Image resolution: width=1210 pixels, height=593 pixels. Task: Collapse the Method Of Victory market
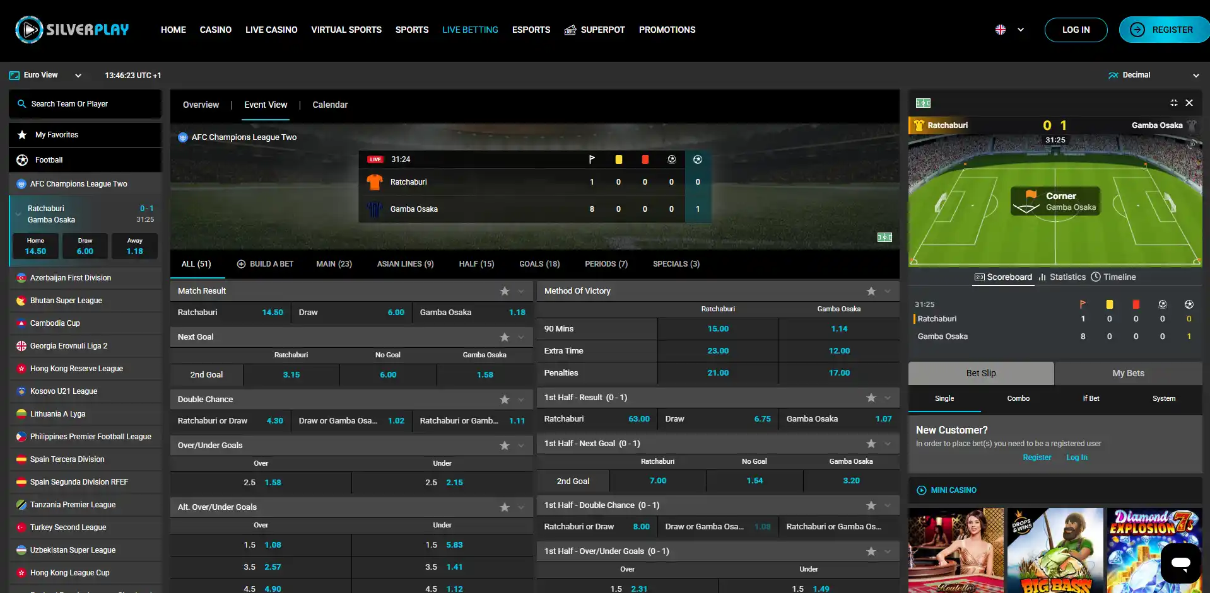pyautogui.click(x=888, y=291)
